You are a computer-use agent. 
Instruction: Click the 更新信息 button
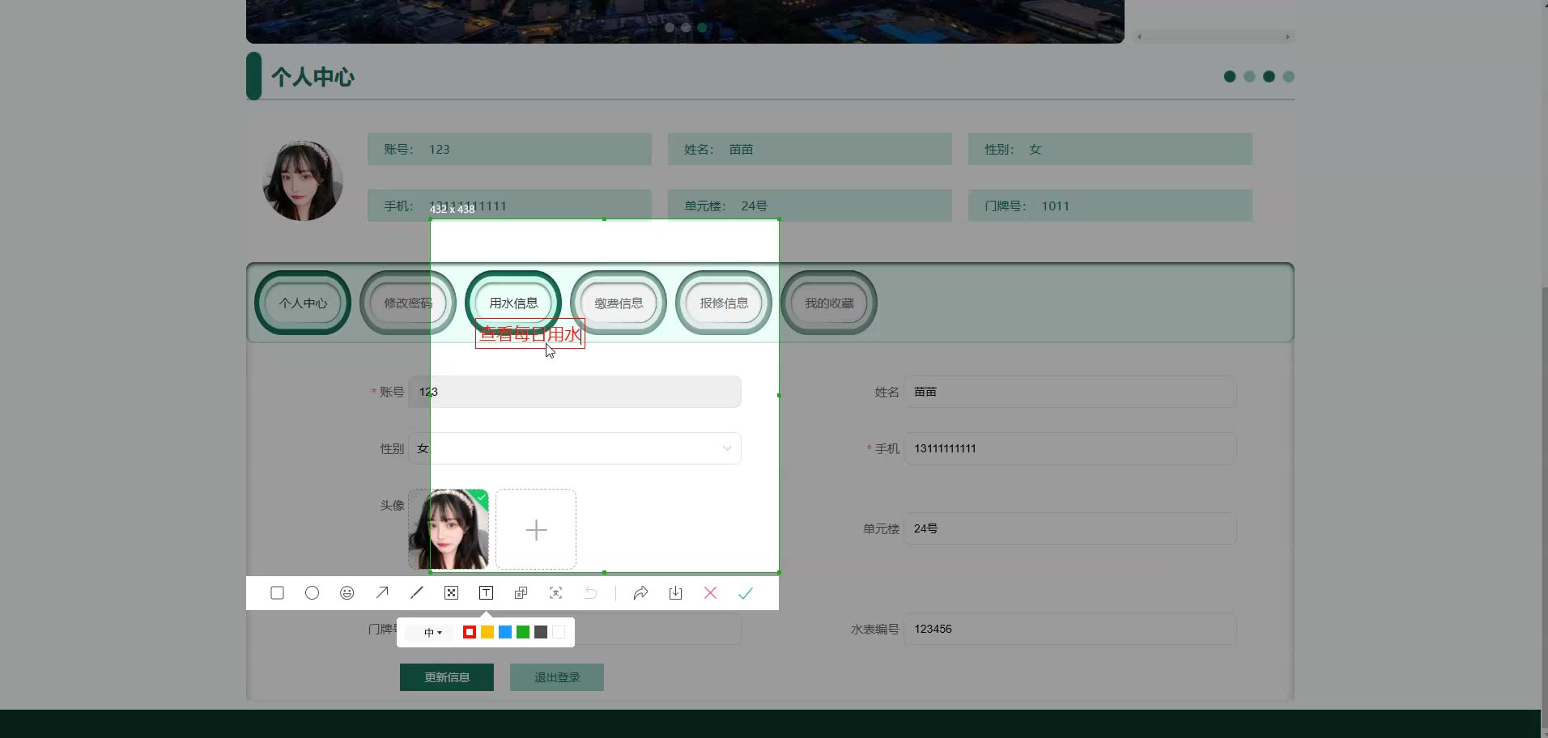(447, 677)
